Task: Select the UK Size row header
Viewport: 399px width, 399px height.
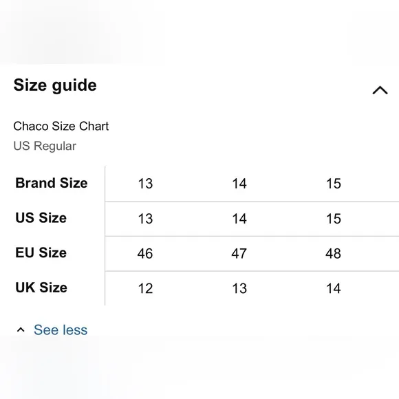Action: tap(41, 288)
